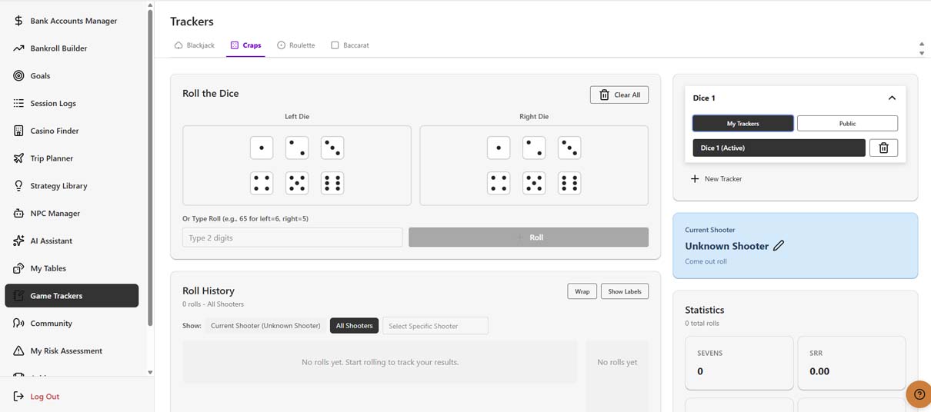Click the left die face showing six
This screenshot has width=931, height=412.
332,183
